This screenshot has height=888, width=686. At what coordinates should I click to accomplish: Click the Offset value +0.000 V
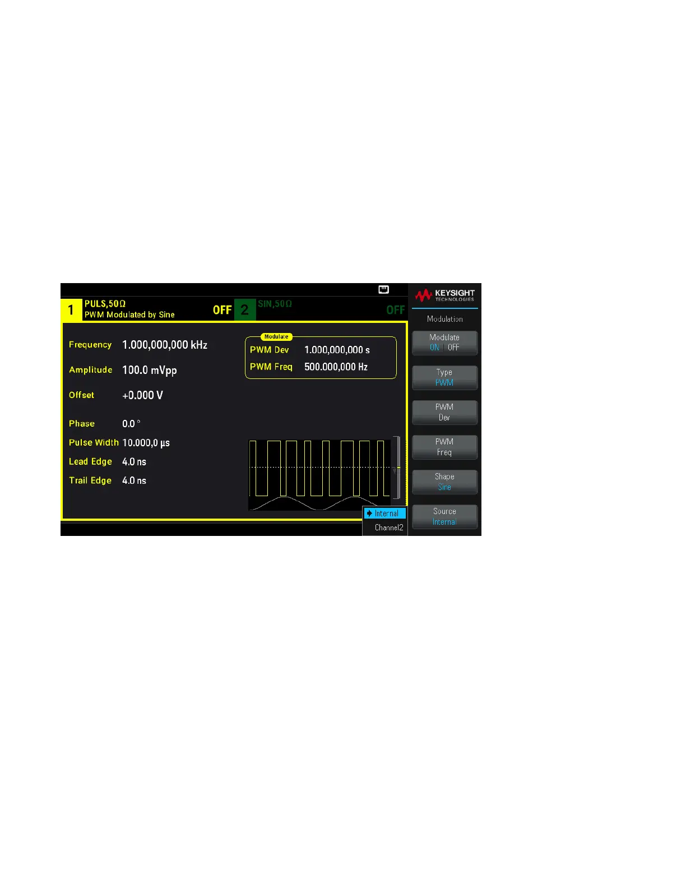click(143, 395)
